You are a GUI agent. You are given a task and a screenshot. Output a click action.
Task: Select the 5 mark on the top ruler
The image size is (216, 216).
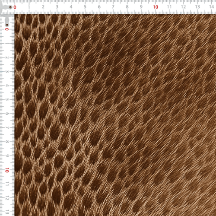tap(85, 7)
